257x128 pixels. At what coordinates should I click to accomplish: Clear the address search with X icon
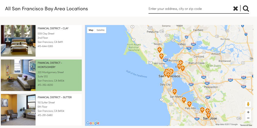235,9
